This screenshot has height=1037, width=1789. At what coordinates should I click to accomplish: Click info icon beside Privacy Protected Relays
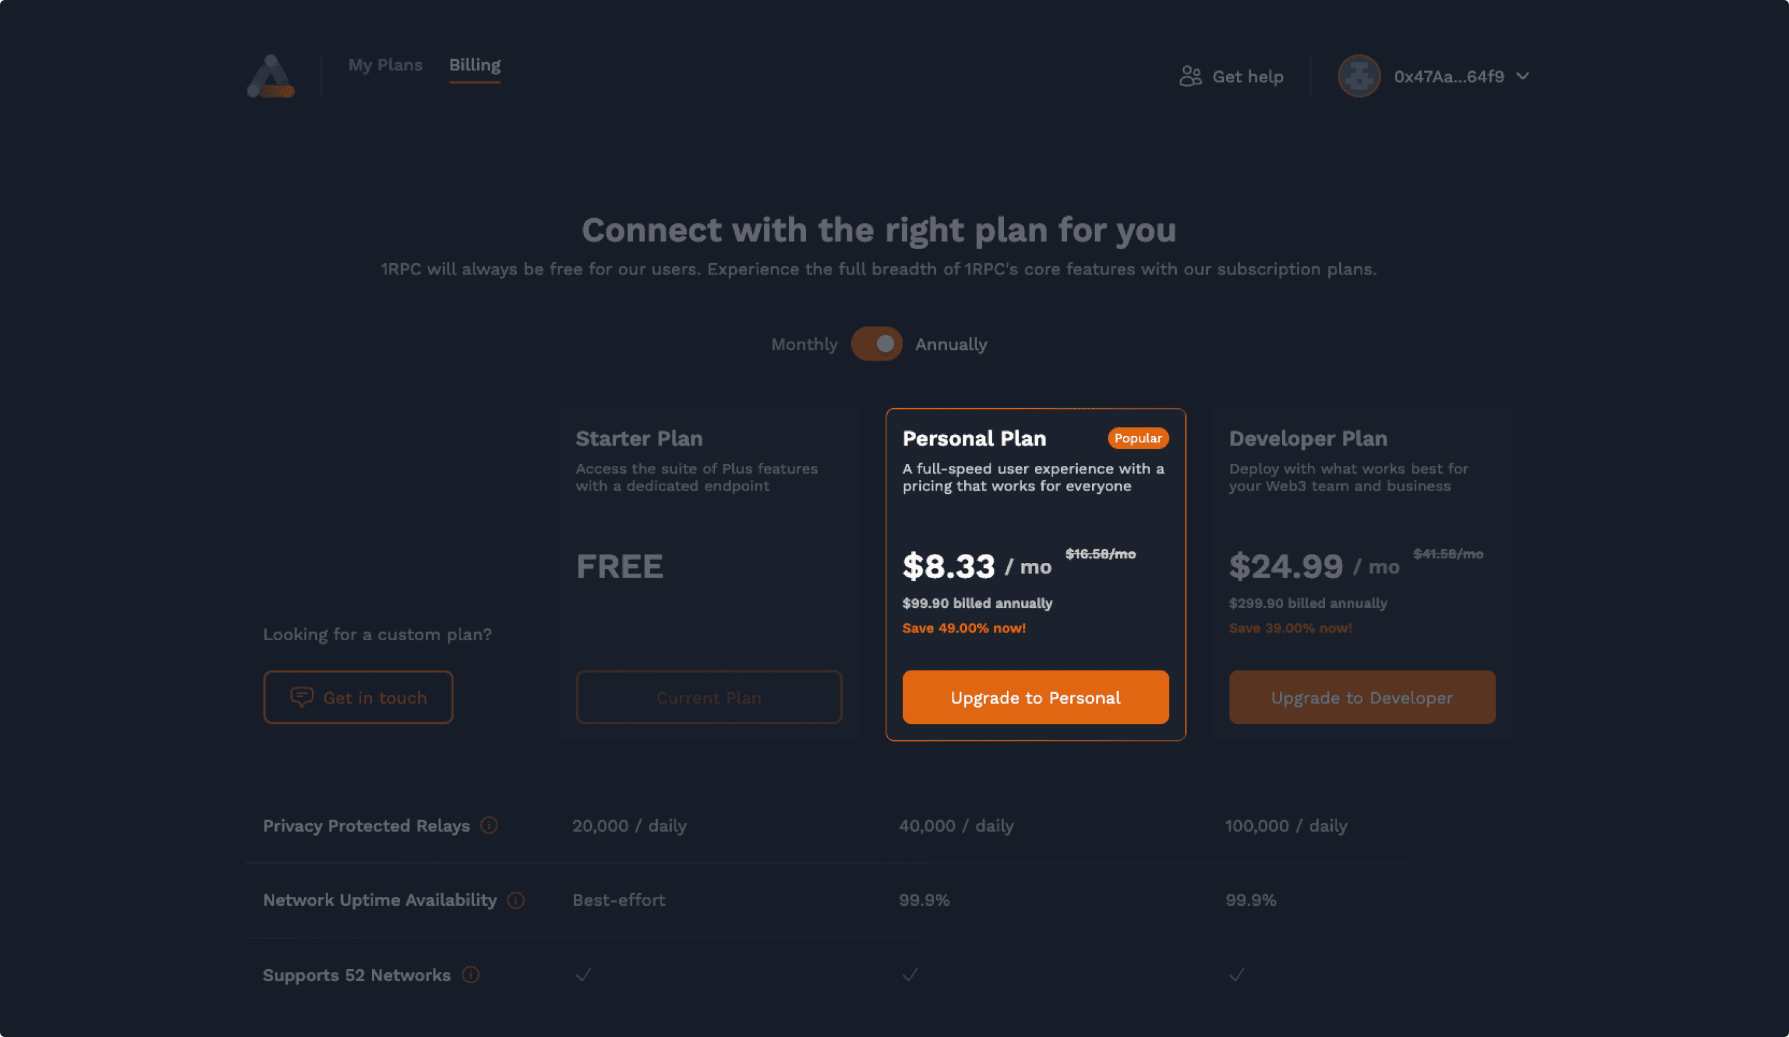click(x=489, y=825)
